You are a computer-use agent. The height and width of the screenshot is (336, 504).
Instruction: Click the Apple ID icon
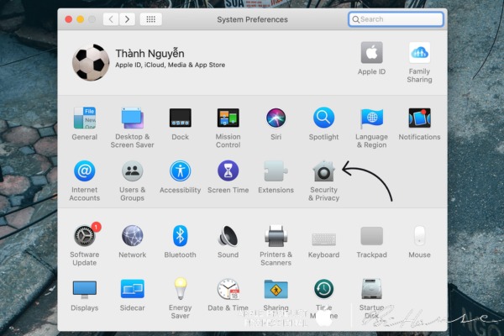tap(371, 53)
